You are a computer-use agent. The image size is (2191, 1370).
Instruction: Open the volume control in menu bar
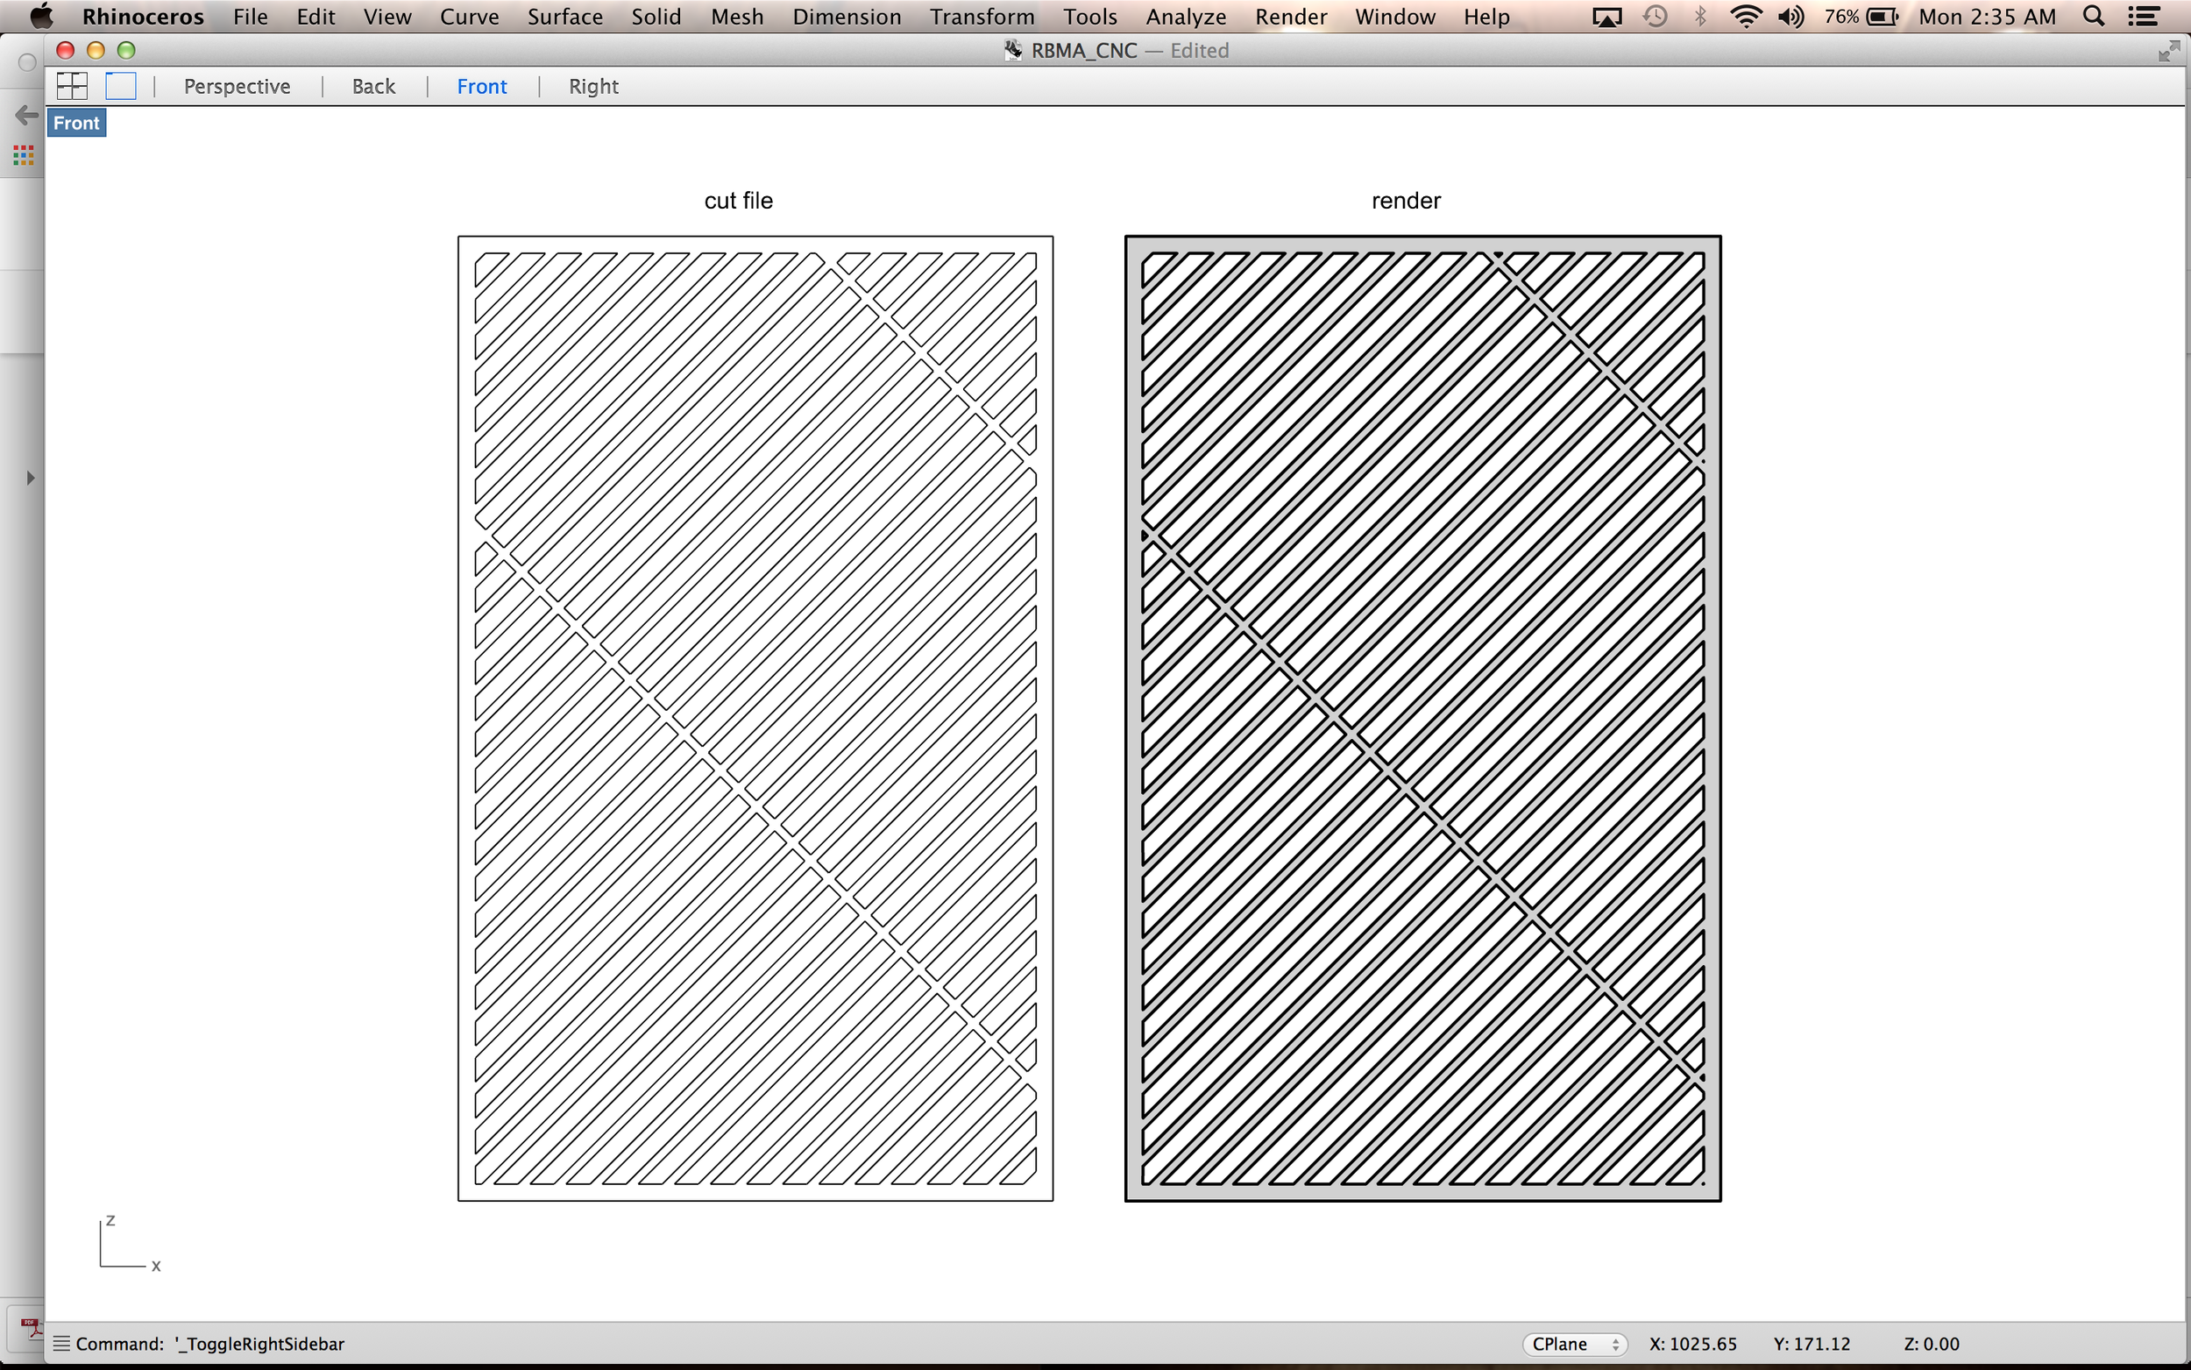point(1790,17)
